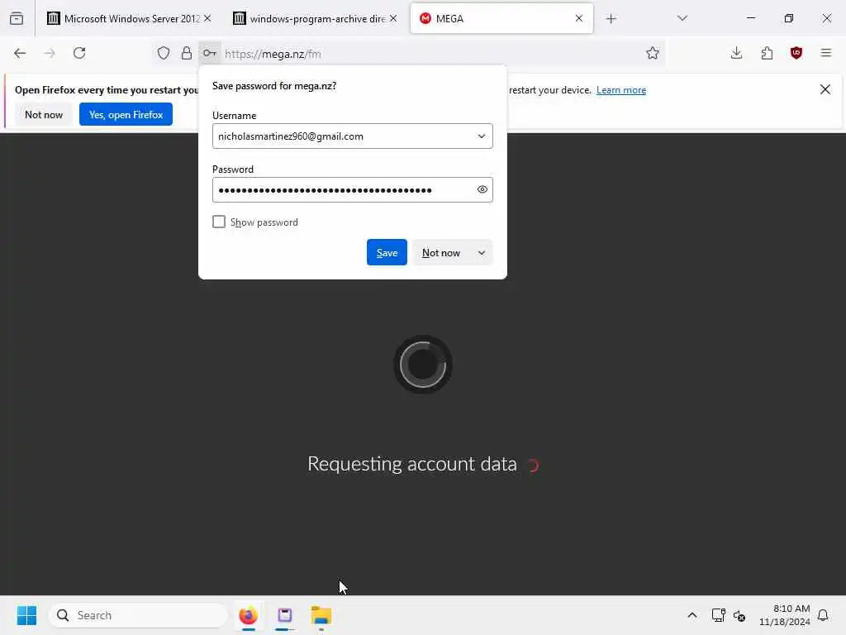
Task: List all tabs dropdown arrow
Action: click(682, 18)
